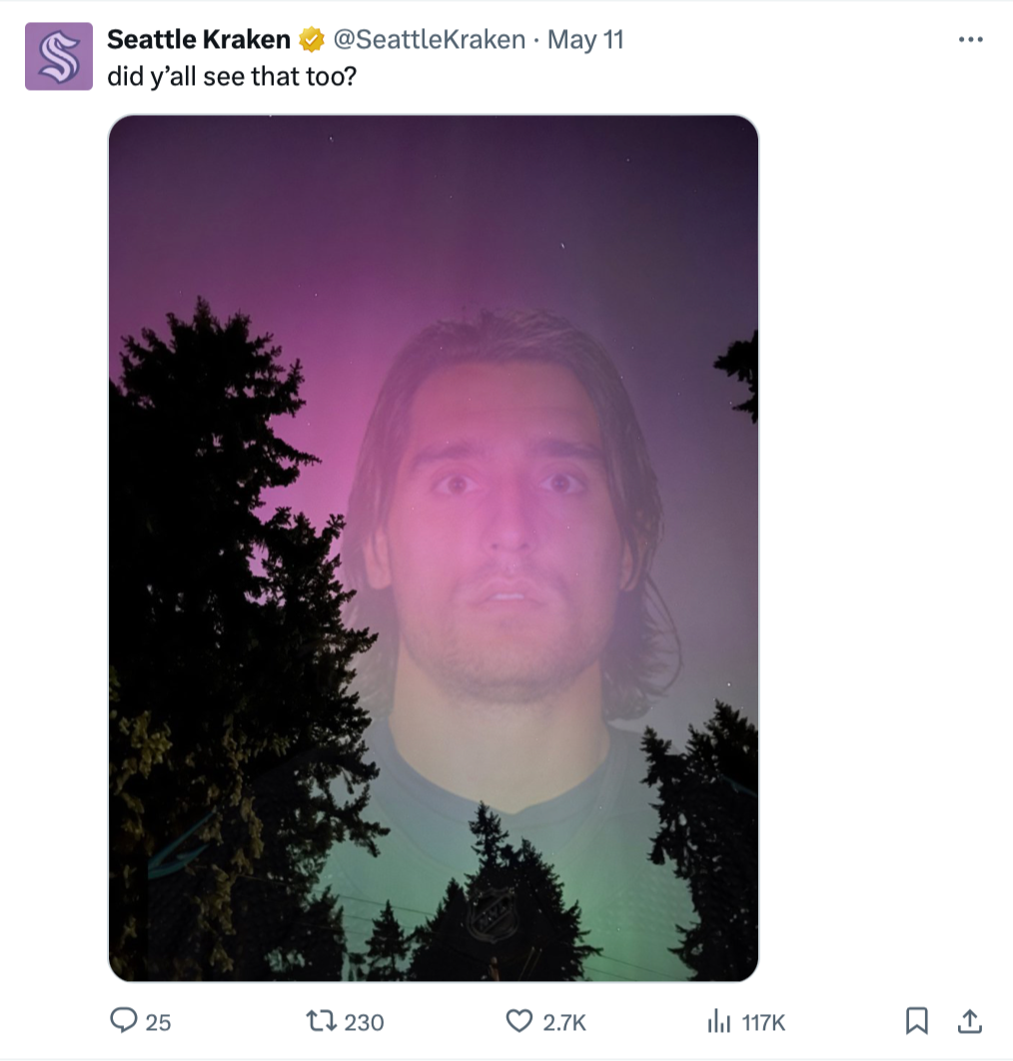Click the 117K views count
The width and height of the screenshot is (1013, 1061).
[763, 1022]
